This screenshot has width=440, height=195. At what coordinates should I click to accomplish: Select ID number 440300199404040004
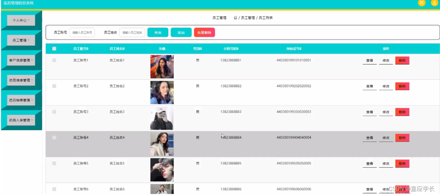(x=294, y=138)
